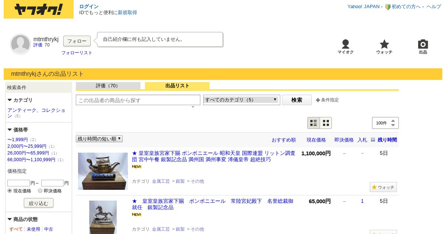This screenshot has width=446, height=234.
Task: Click the bid count 1 on second listing
Action: (362, 201)
